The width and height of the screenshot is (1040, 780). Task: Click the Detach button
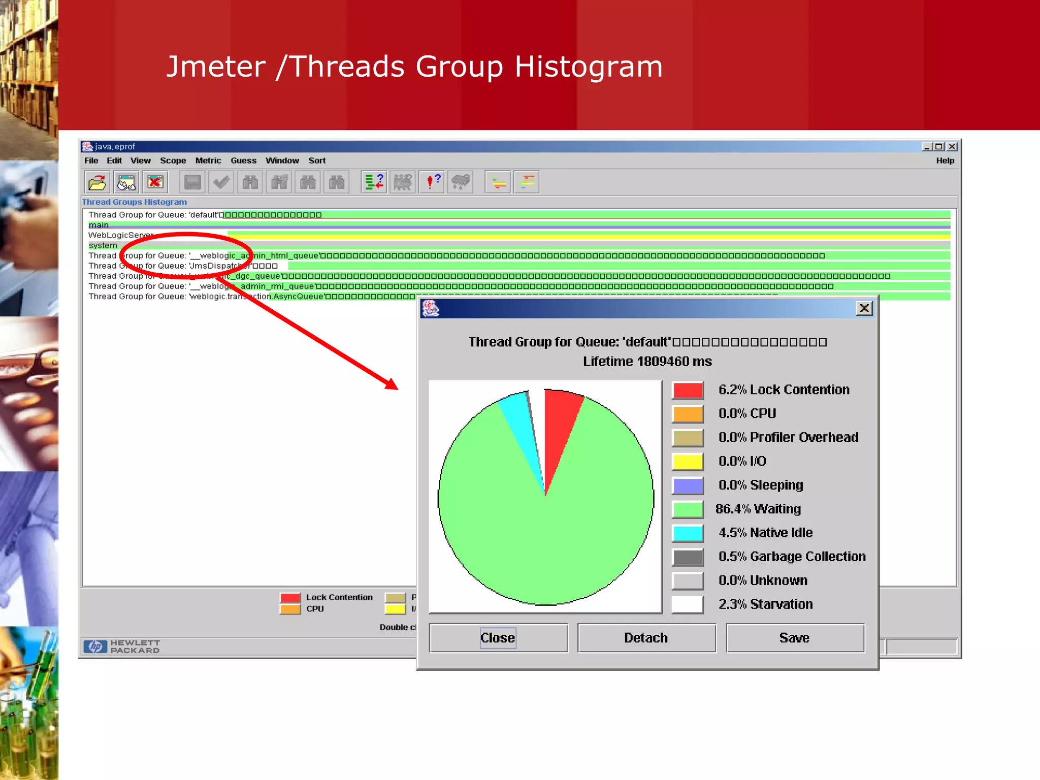(646, 638)
